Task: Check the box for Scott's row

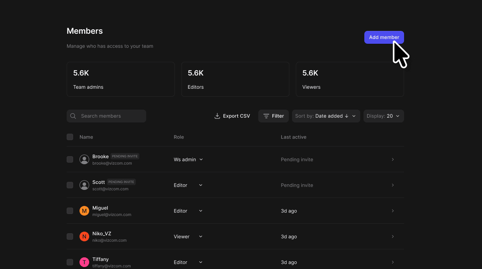Action: click(70, 185)
